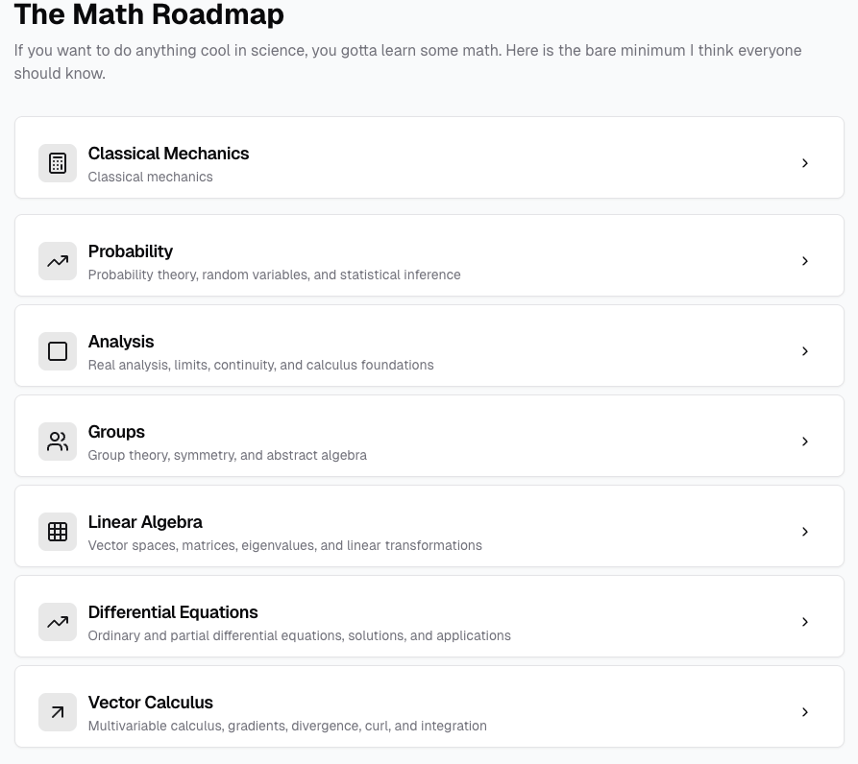Select the Differential Equations heading

[173, 612]
